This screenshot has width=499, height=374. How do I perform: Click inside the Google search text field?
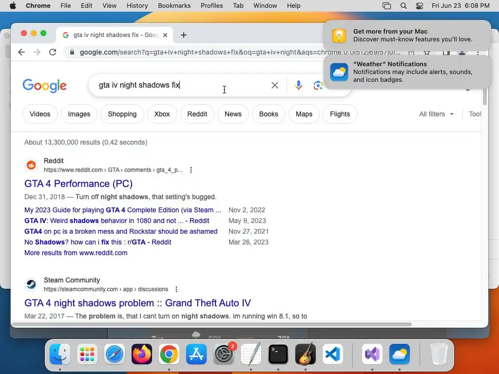click(181, 85)
